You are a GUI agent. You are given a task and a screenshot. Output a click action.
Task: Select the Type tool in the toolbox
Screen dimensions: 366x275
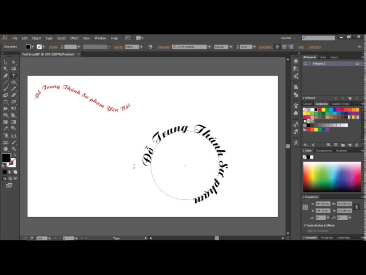pyautogui.click(x=14, y=76)
